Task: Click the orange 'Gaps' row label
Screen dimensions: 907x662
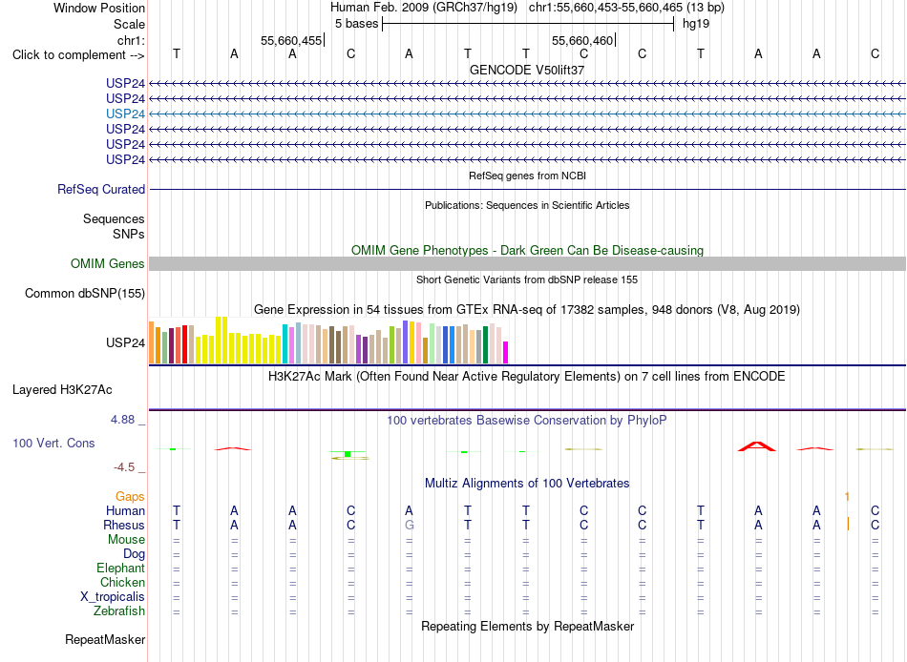Action: [x=130, y=497]
